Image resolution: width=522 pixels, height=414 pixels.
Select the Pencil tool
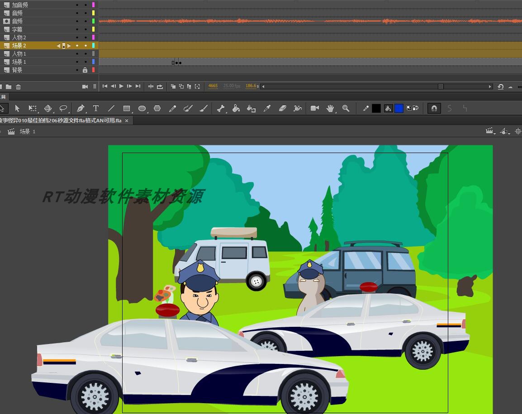pyautogui.click(x=172, y=108)
